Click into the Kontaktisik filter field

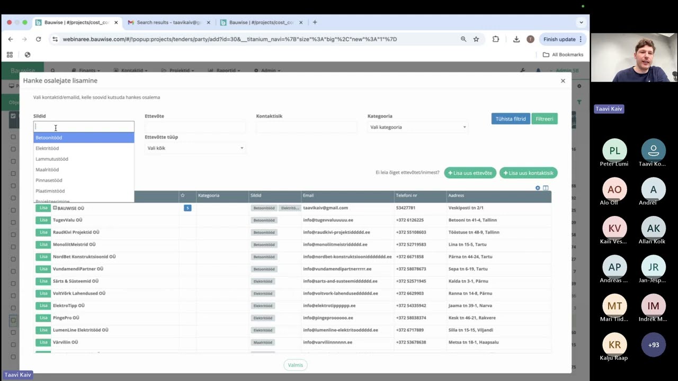[307, 127]
